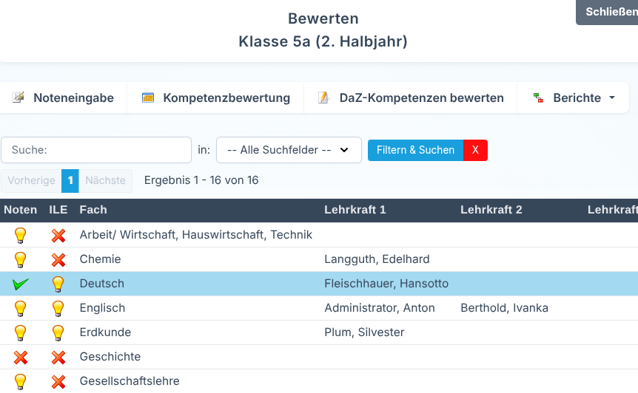
Task: Click the Noten lightbulb for Gesellschaftslehre
Action: (20, 381)
